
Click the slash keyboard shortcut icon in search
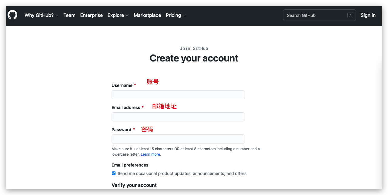coord(350,15)
